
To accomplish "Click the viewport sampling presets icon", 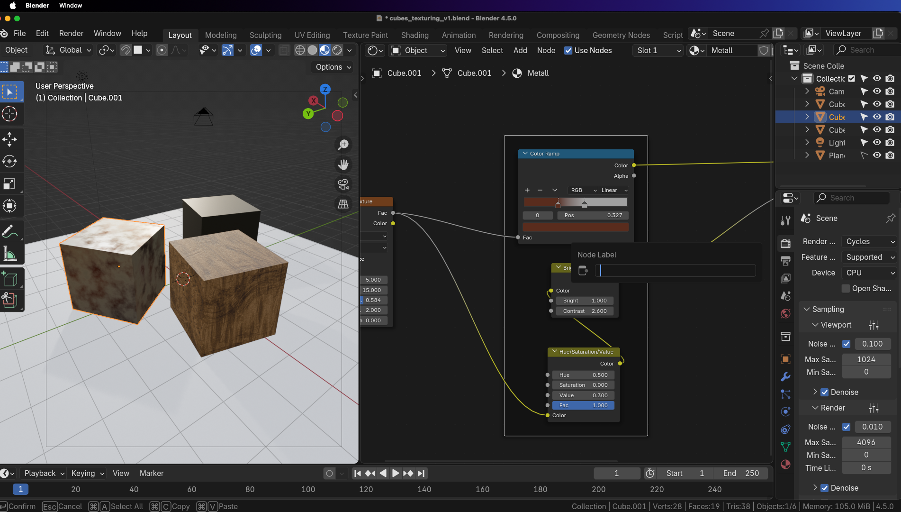I will point(874,325).
